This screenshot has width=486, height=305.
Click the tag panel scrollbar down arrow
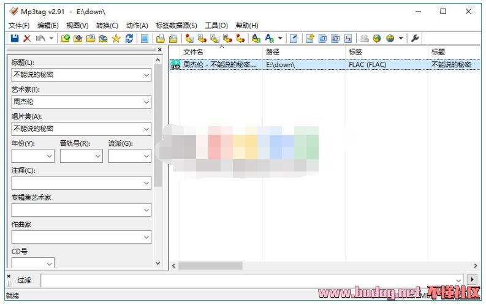pyautogui.click(x=158, y=263)
